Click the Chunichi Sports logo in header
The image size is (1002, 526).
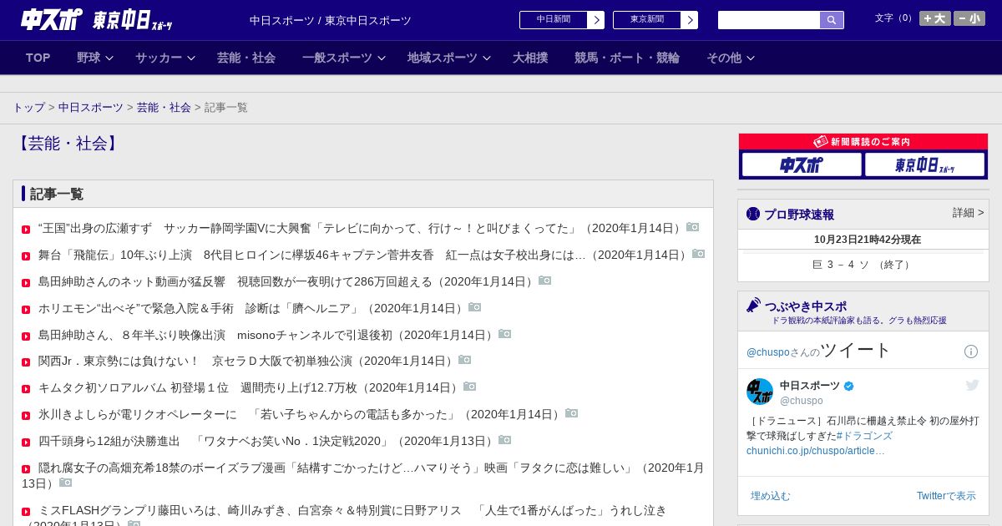click(52, 19)
